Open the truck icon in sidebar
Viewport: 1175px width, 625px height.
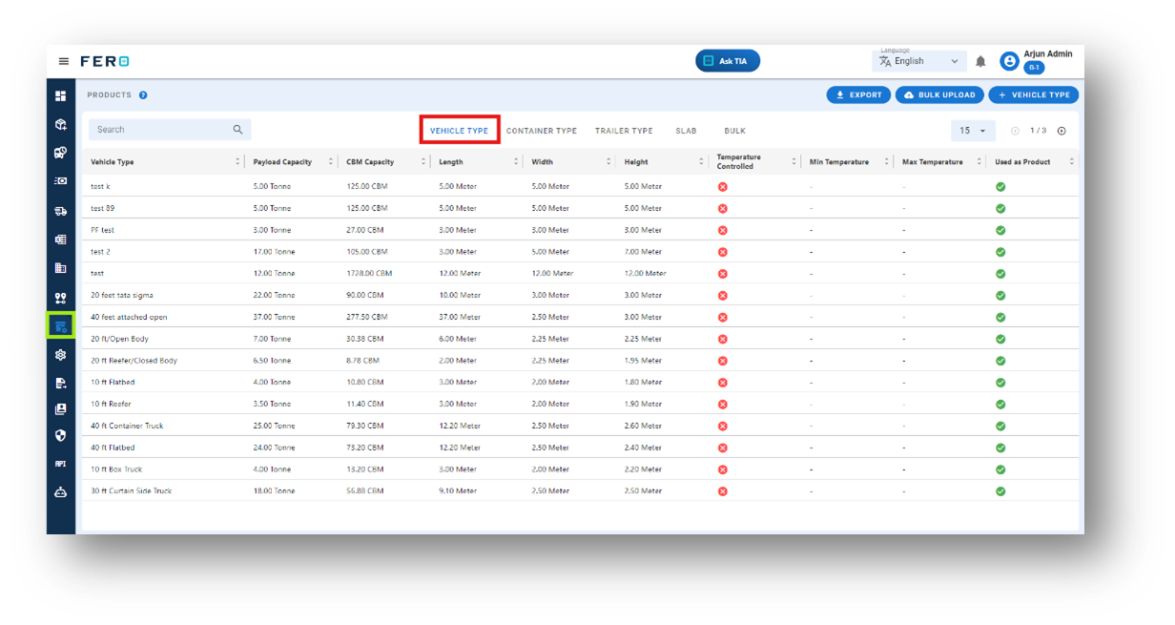61,211
